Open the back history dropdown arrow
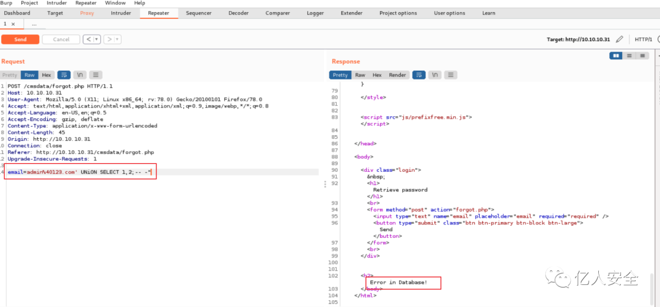The height and width of the screenshot is (307, 660). [x=97, y=39]
